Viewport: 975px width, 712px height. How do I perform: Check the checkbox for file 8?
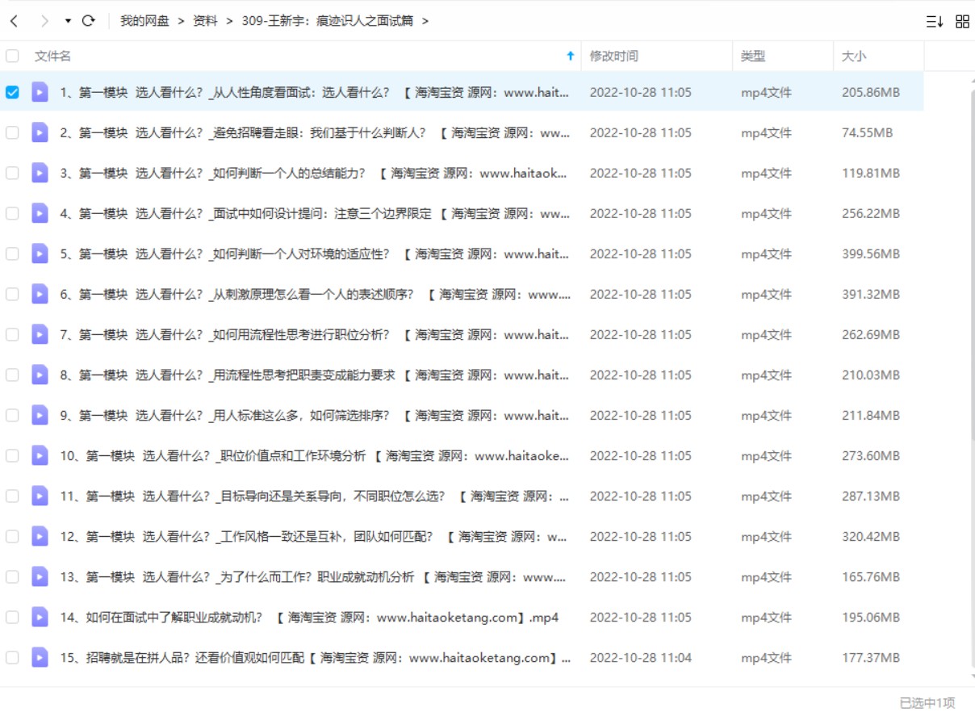(12, 375)
